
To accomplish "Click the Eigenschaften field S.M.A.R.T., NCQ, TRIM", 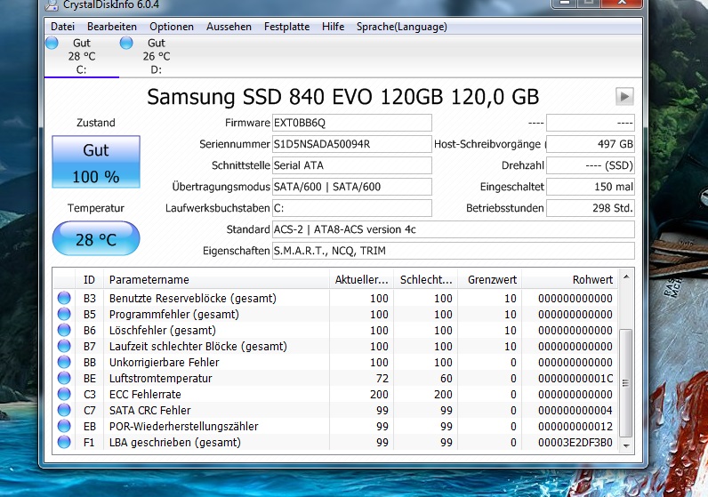I will (x=454, y=251).
